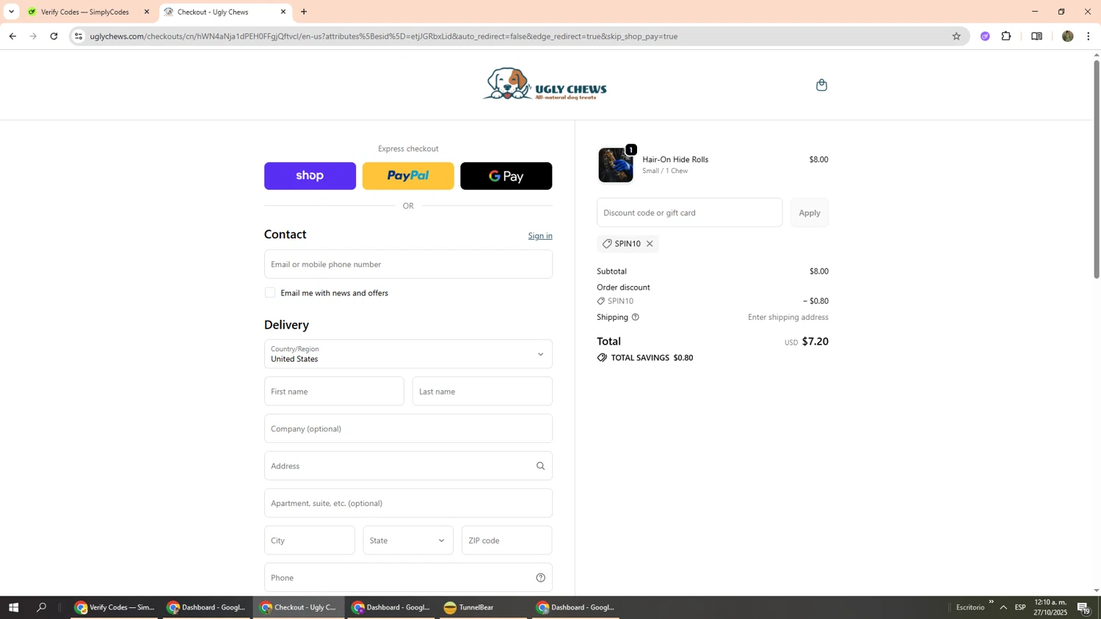
Task: Open the purple extension icon in toolbar
Action: [985, 36]
